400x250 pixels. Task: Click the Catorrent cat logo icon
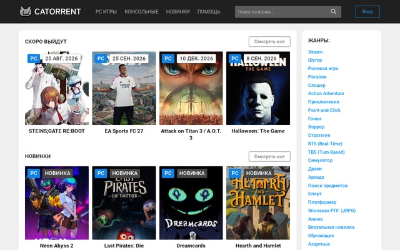point(26,11)
